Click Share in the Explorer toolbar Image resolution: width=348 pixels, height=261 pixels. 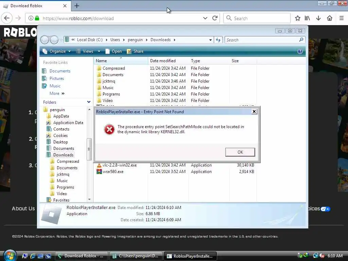(135, 51)
